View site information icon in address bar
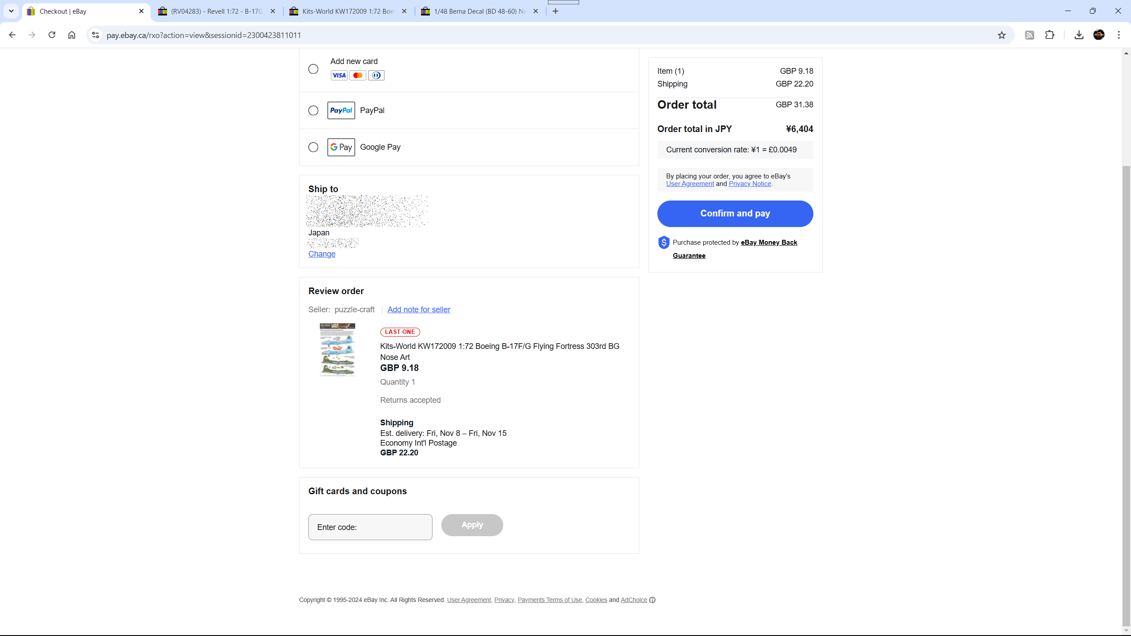1131x636 pixels. (x=95, y=35)
